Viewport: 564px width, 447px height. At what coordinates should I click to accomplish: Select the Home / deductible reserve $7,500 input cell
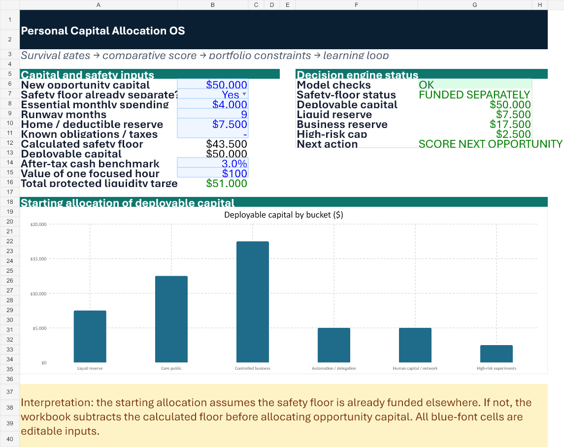(213, 124)
